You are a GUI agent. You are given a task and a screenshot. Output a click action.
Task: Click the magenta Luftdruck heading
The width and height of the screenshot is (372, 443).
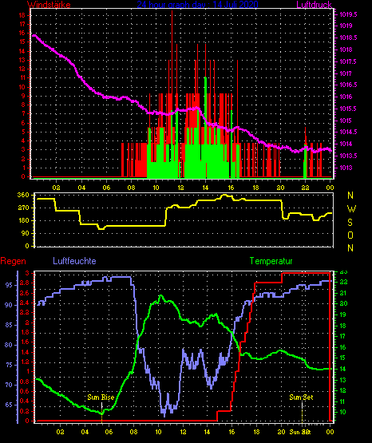pyautogui.click(x=314, y=4)
